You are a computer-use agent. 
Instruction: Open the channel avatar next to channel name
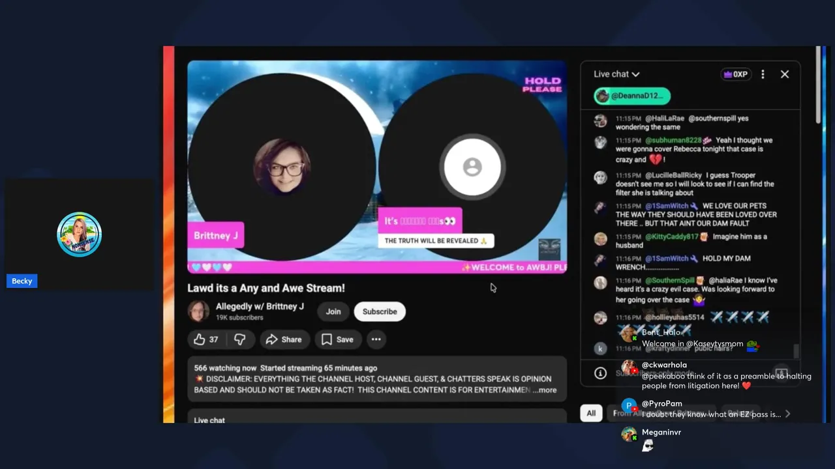[198, 311]
